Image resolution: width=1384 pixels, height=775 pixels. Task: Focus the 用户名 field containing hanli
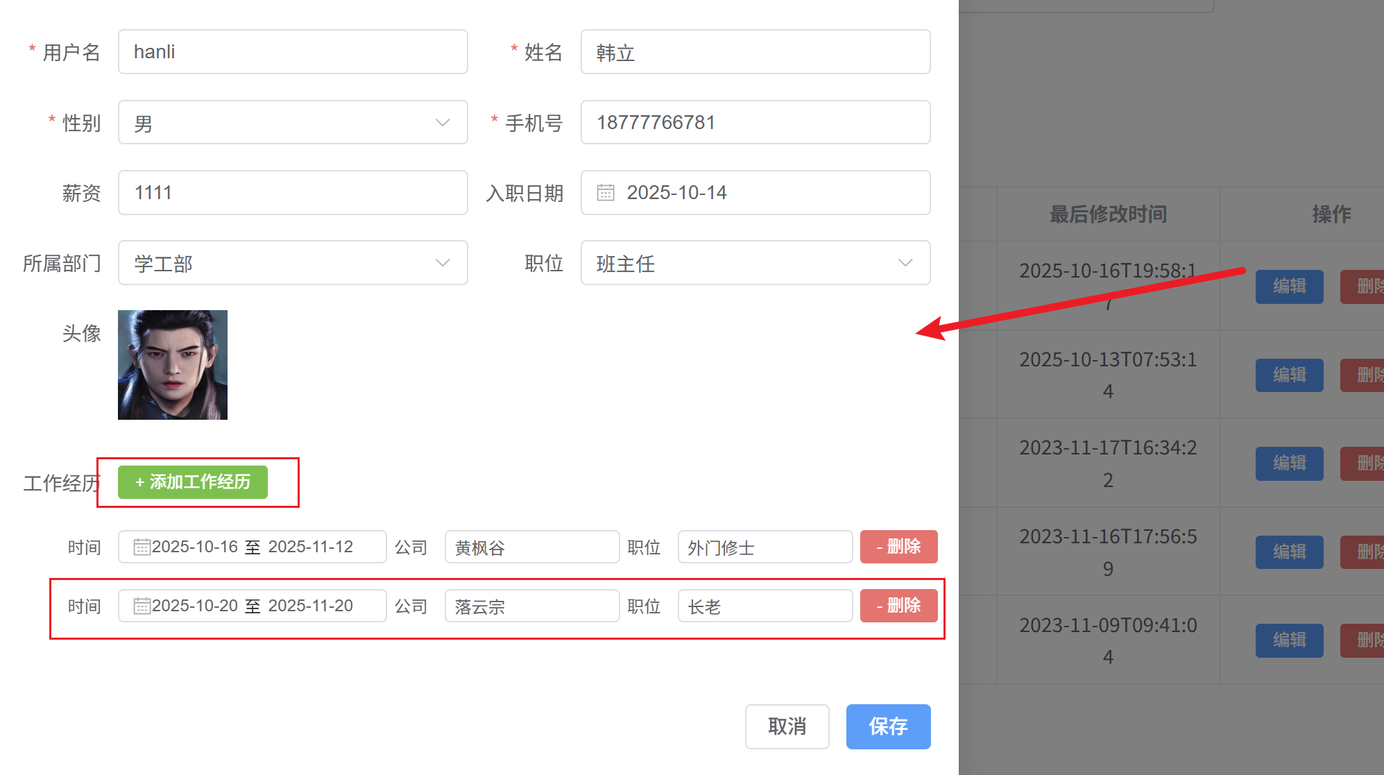click(x=292, y=52)
